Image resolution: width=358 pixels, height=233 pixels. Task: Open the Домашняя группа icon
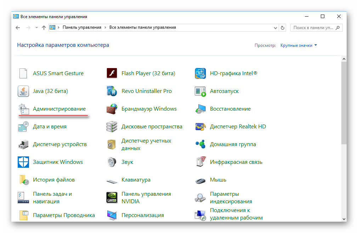coord(200,144)
